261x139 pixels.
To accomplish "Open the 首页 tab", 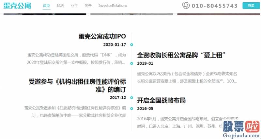I will tap(46, 6).
